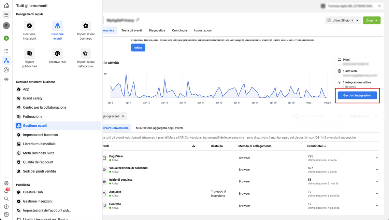Screen dimensions: 389x220
Task: Expand the PageView event row
Action: point(377,158)
